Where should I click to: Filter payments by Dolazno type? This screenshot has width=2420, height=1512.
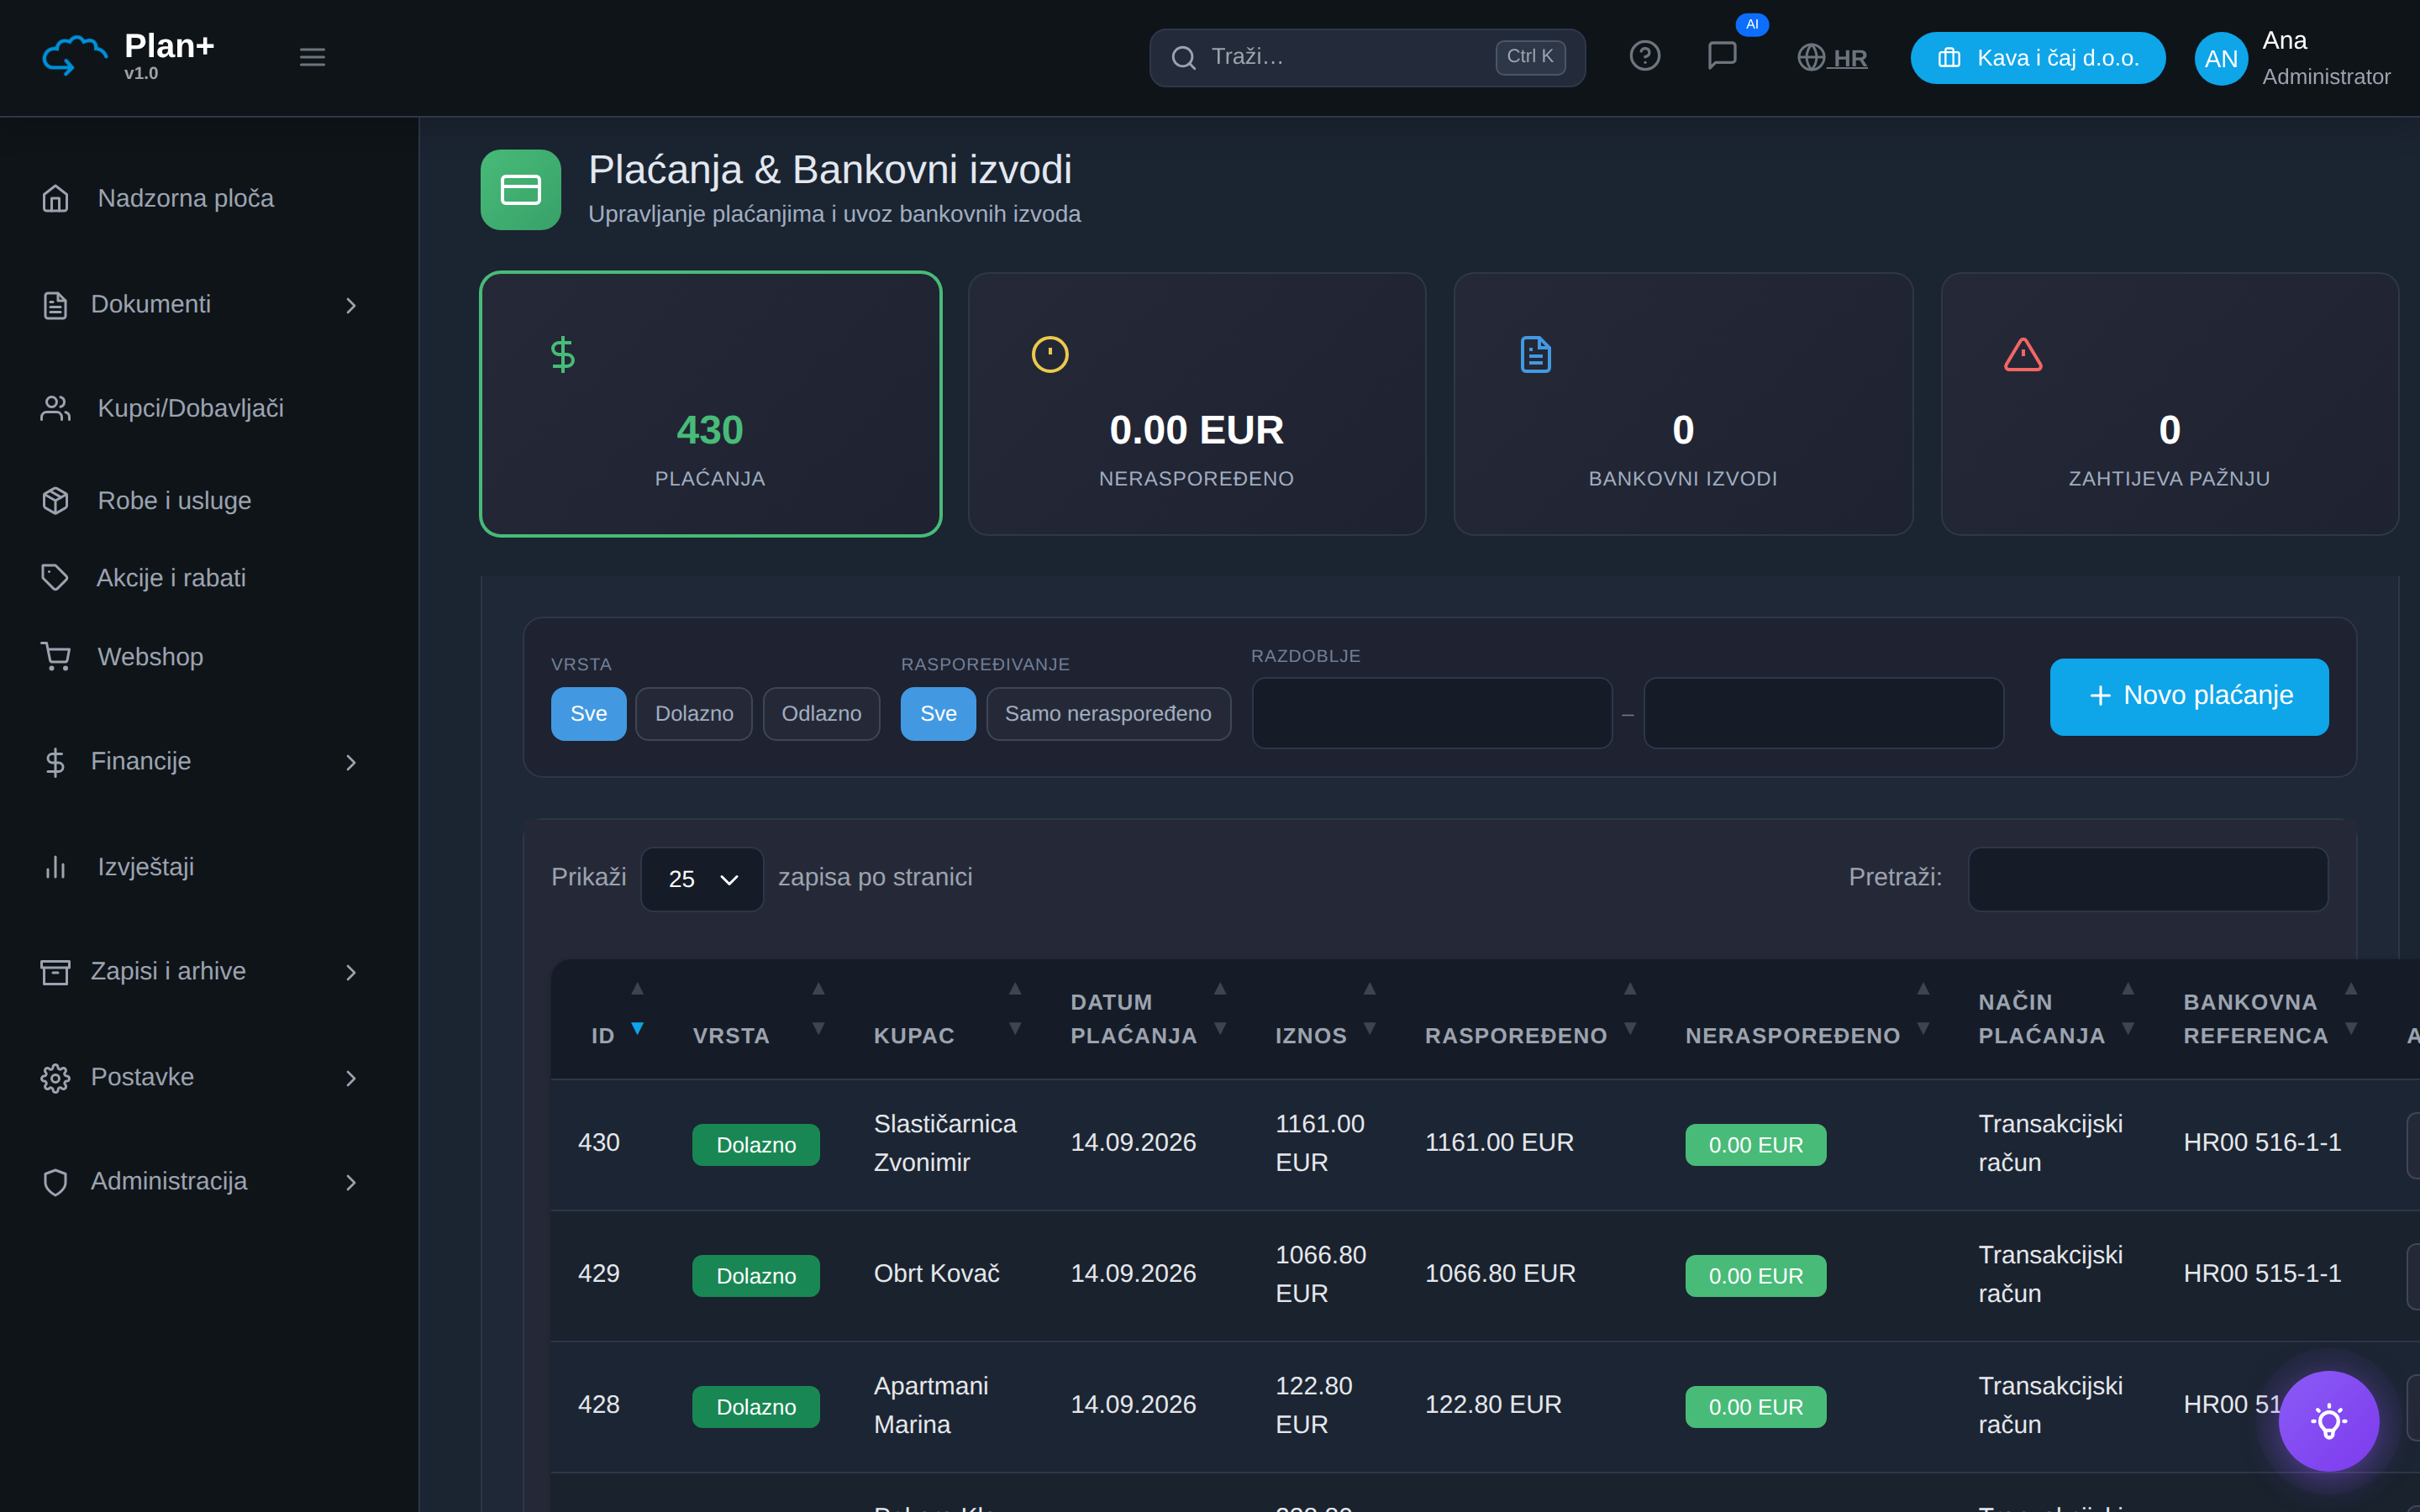[694, 714]
